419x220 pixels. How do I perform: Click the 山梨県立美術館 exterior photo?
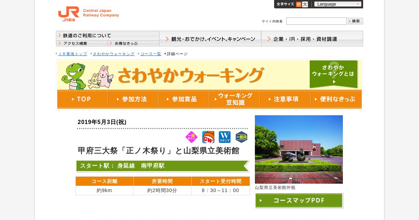(299, 149)
